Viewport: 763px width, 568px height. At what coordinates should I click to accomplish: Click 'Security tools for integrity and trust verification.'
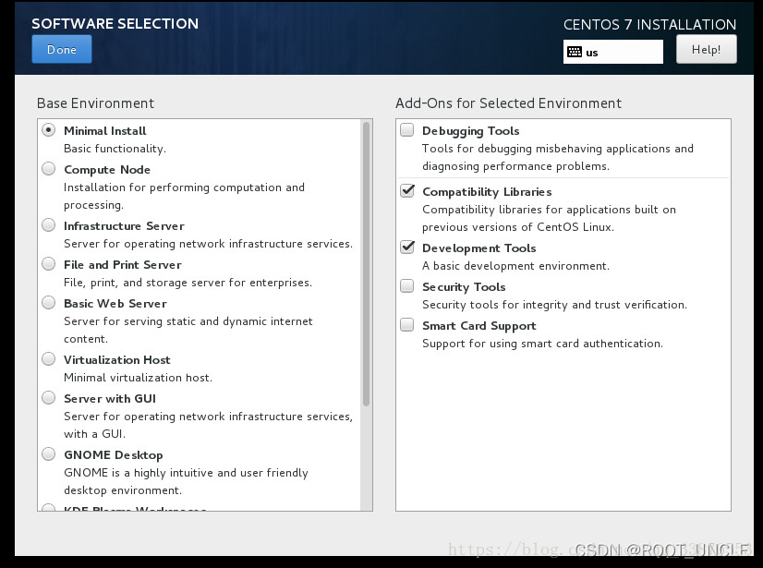pos(555,305)
